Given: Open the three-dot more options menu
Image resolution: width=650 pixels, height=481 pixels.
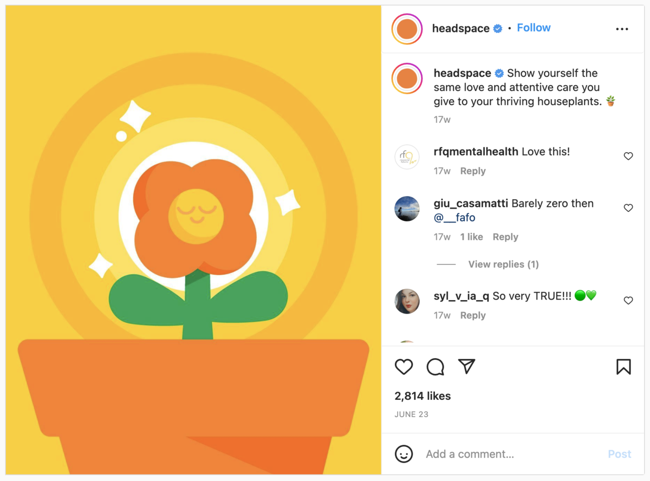Looking at the screenshot, I should point(622,29).
